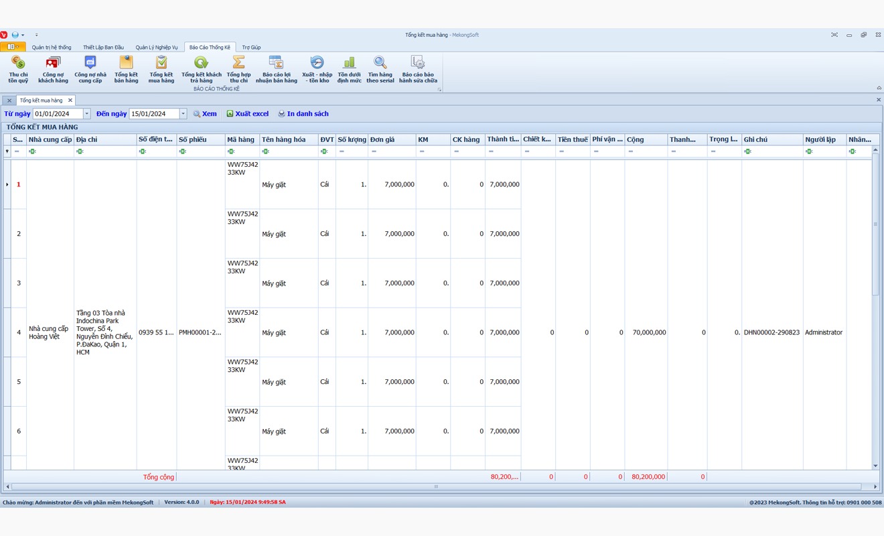Screen dimensions: 884x536
Task: Open Công nợ khách hàng report
Action: point(53,69)
